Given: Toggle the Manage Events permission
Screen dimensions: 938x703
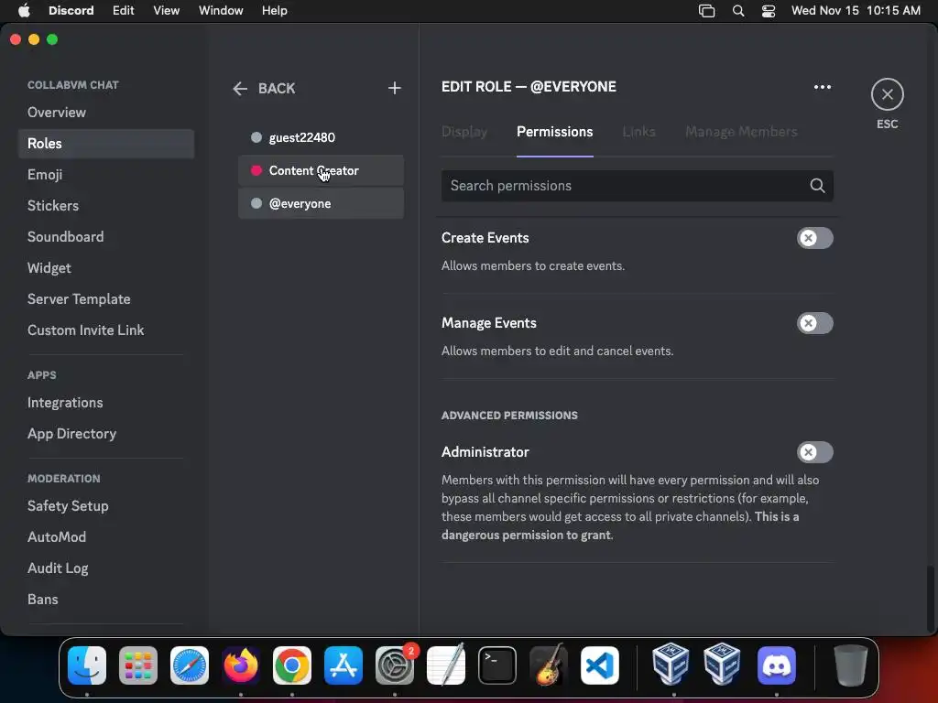Looking at the screenshot, I should pos(814,323).
